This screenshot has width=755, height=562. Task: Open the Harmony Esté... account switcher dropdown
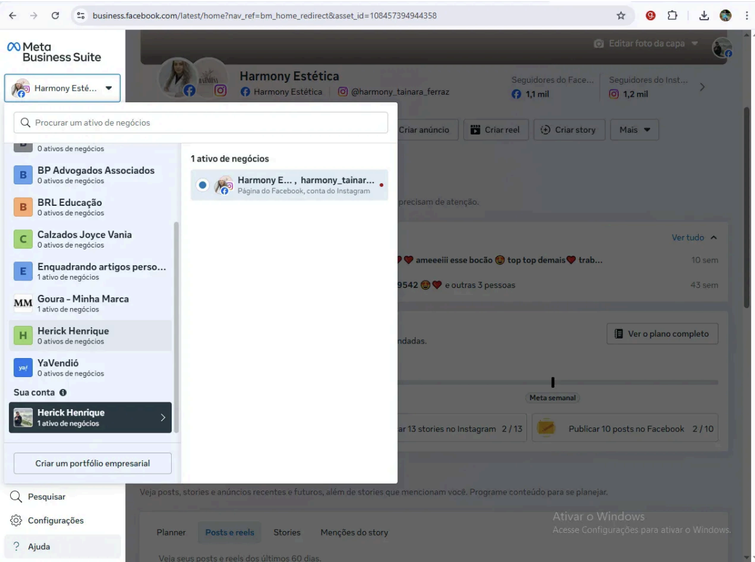62,88
